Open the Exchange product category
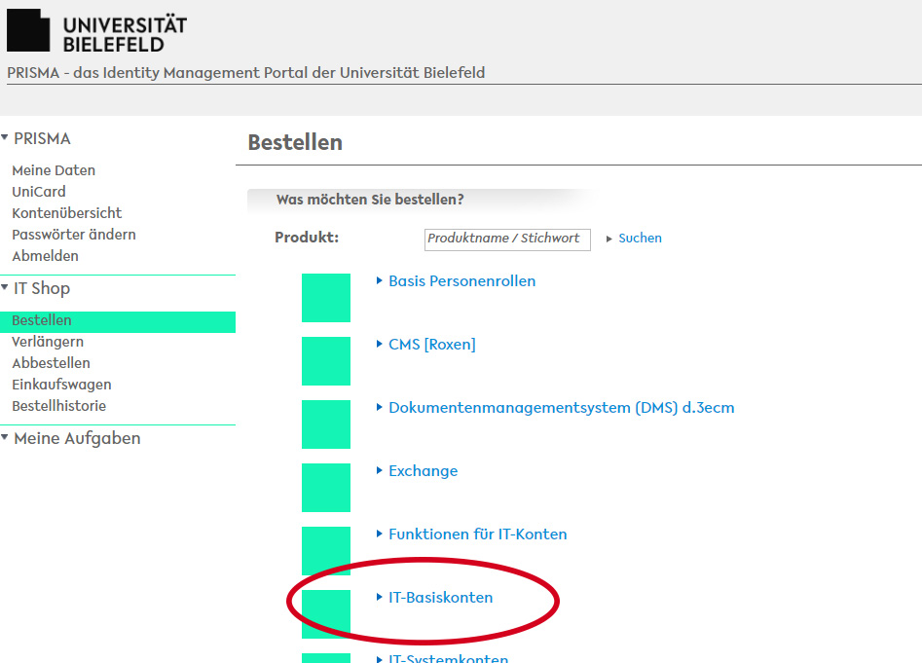The width and height of the screenshot is (922, 663). (x=423, y=471)
